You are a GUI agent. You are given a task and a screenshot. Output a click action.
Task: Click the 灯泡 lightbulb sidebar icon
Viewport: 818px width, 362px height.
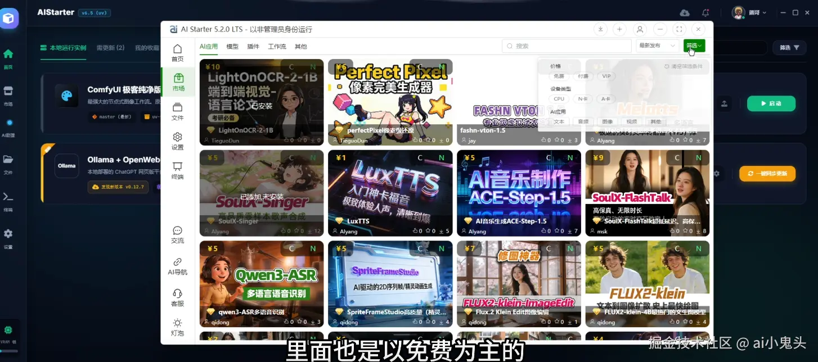point(177,327)
